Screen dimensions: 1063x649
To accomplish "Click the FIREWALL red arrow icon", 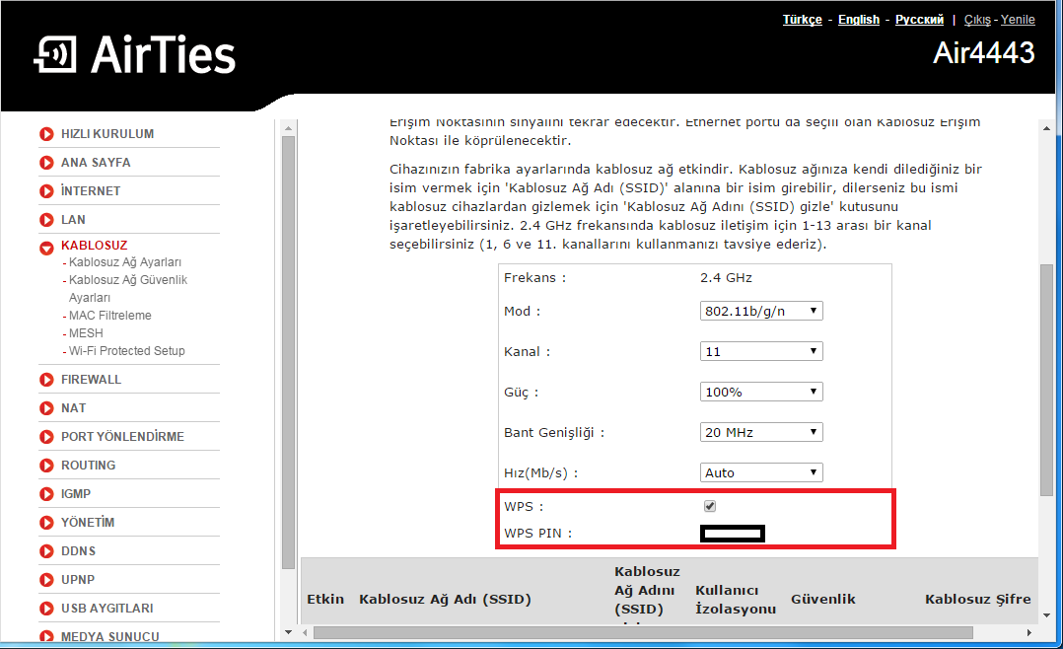I will click(46, 380).
